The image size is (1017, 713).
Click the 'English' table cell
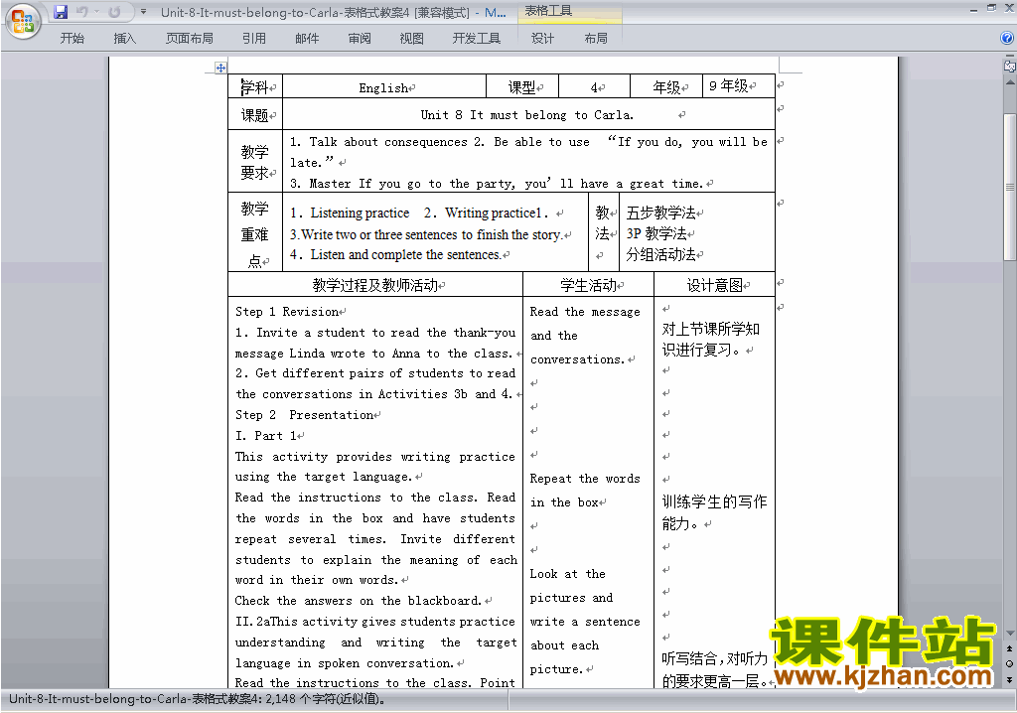(384, 87)
